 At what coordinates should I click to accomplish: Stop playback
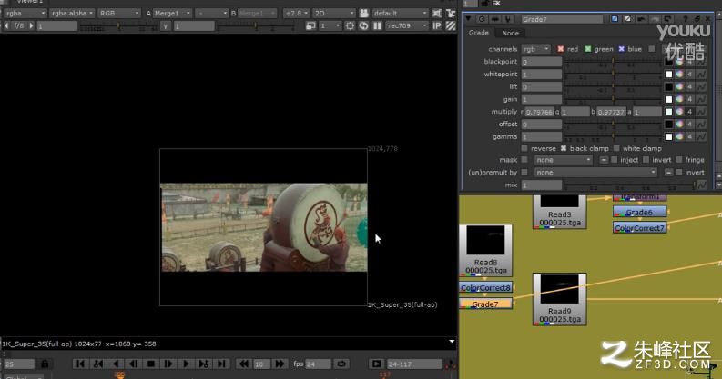pos(150,364)
